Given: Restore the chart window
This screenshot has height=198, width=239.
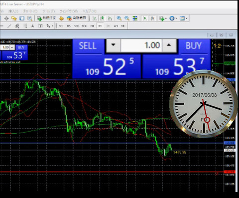Looking at the screenshot, I should [x=221, y=35].
